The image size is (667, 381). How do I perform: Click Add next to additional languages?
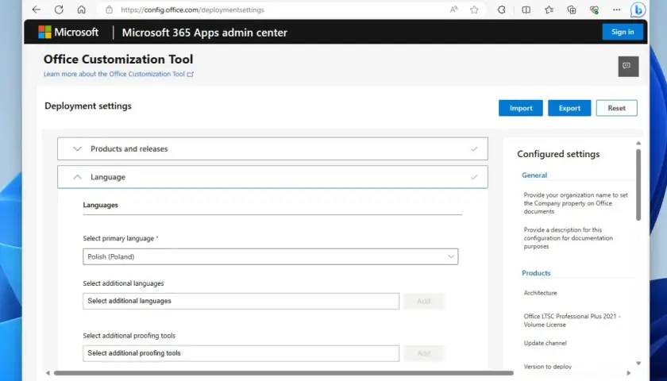(424, 301)
